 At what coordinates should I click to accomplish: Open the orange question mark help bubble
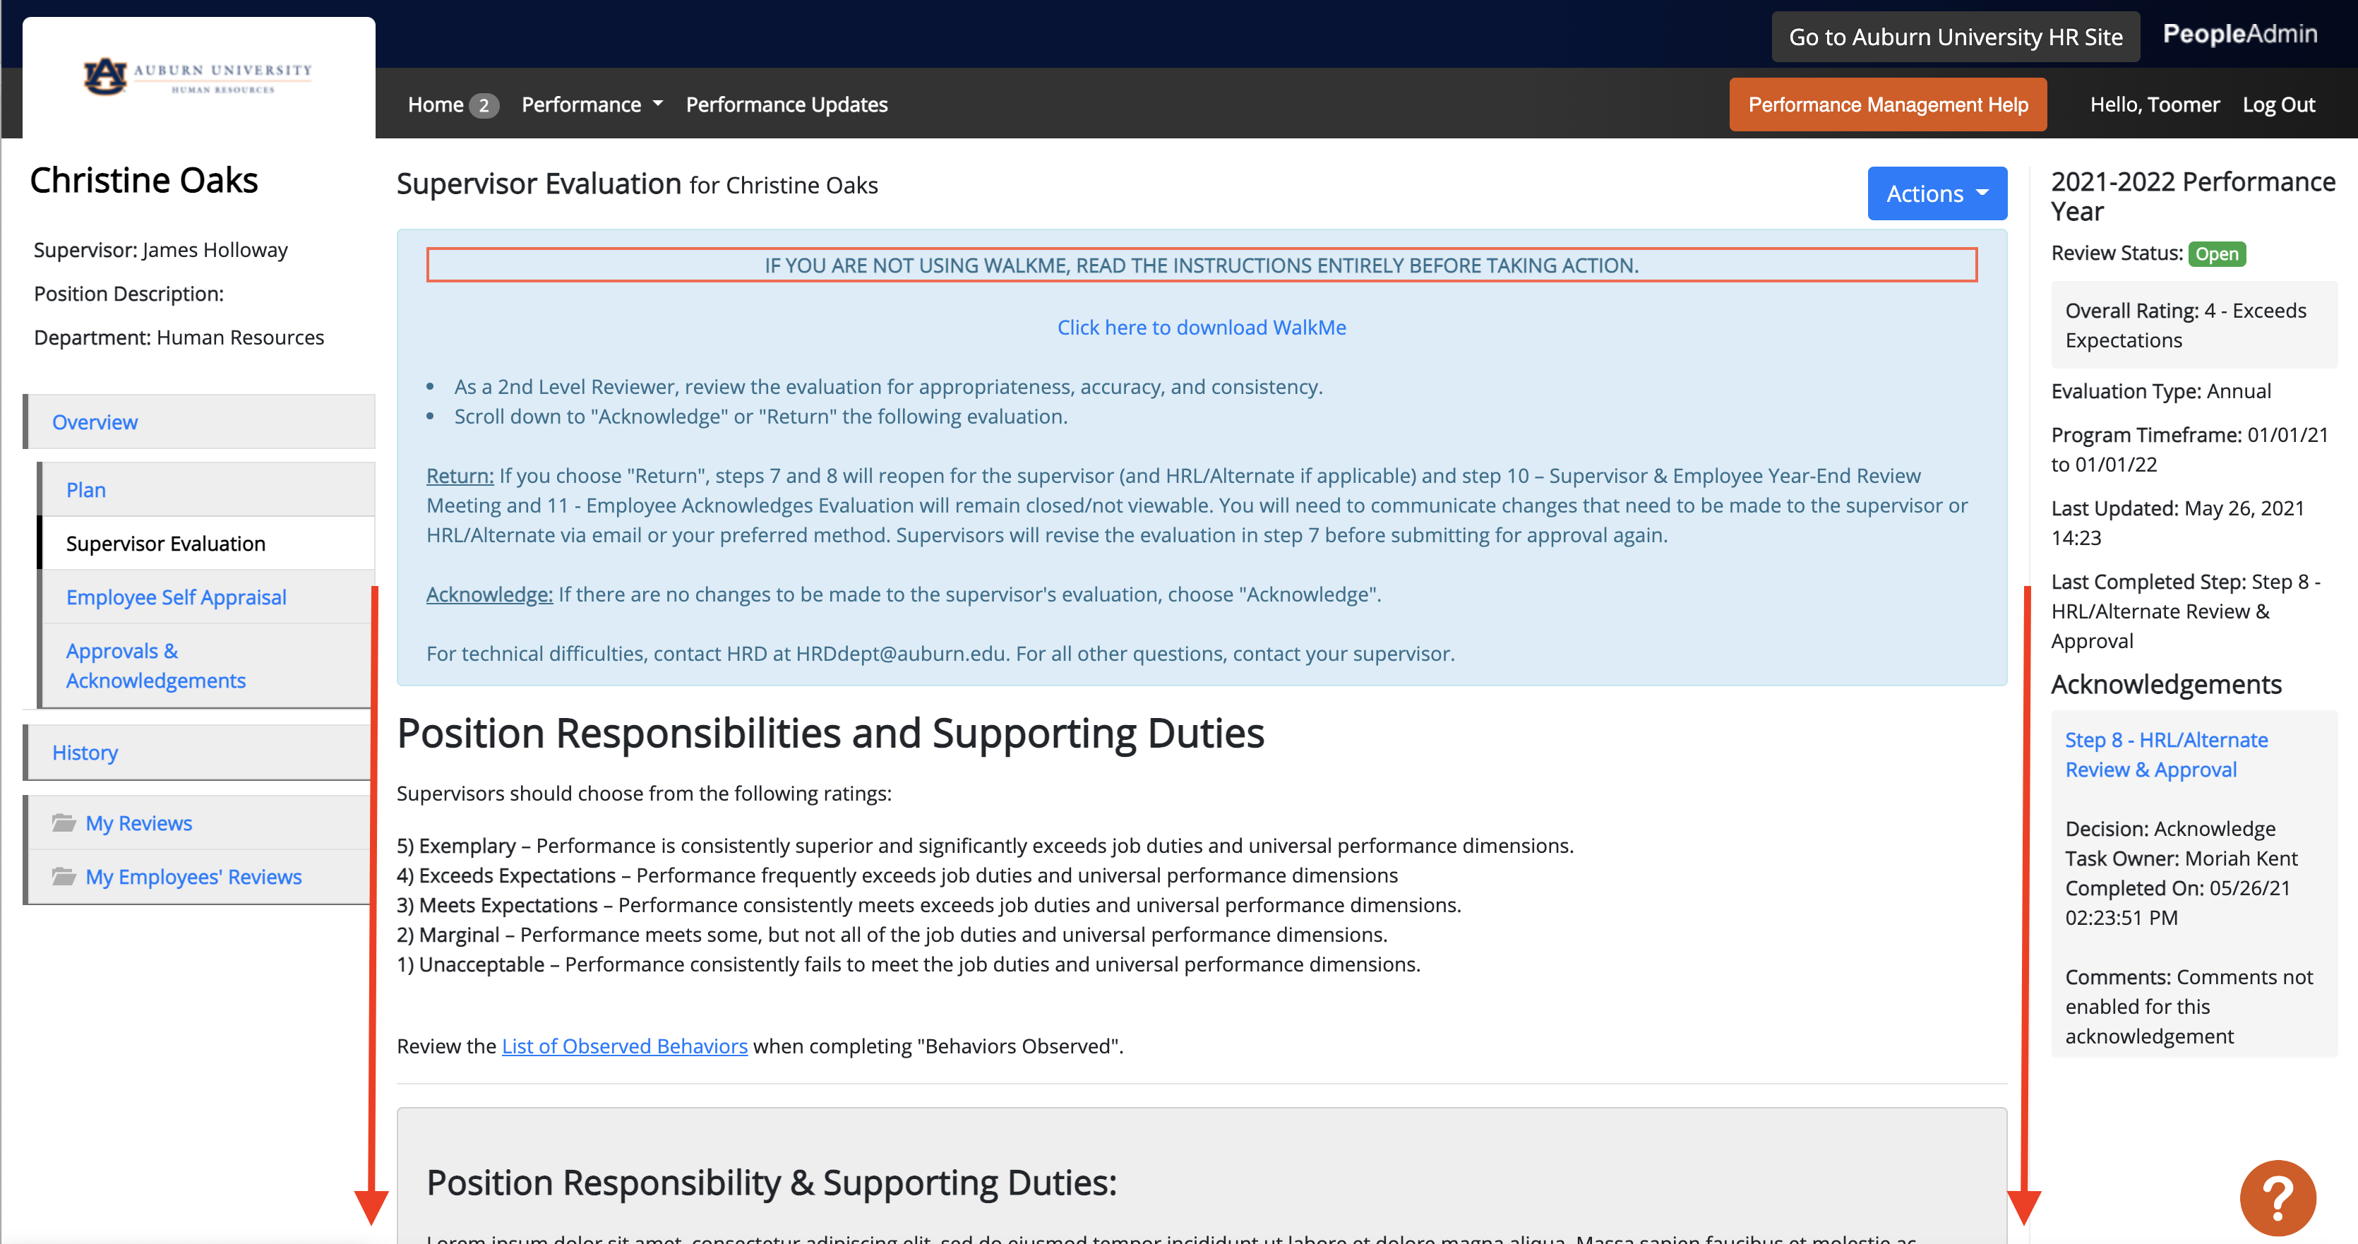tap(2278, 1198)
